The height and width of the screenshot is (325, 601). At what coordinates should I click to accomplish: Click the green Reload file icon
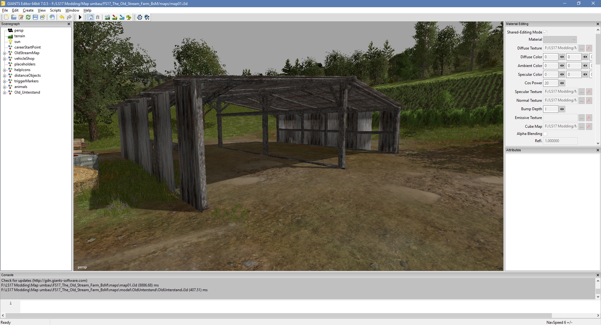[28, 17]
